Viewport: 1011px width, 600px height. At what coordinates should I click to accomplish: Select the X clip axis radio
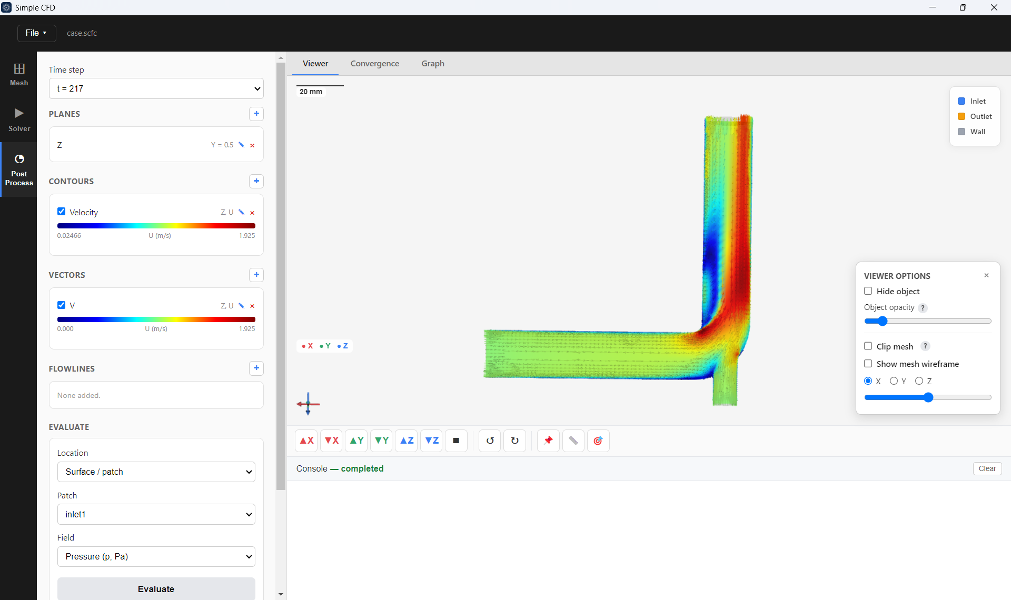click(868, 381)
